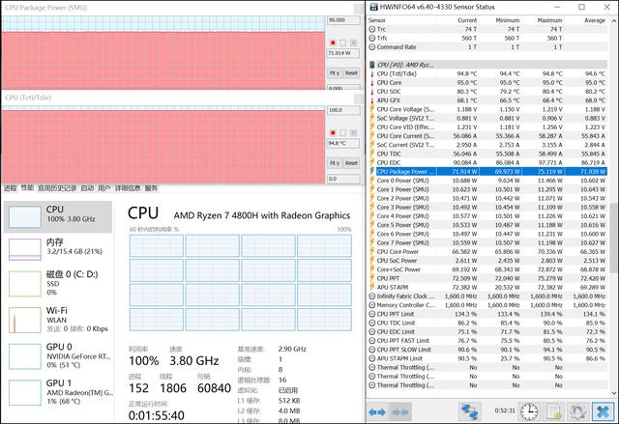Viewport: 619px width, 424px height.
Task: Click the blue X close-sensors icon in the HWiNFO toolbar
Action: pyautogui.click(x=604, y=411)
